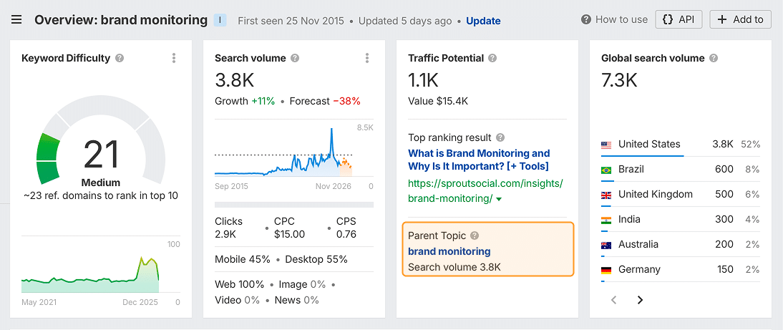783x330 pixels.
Task: Click the intent badge next to title
Action: click(x=220, y=20)
